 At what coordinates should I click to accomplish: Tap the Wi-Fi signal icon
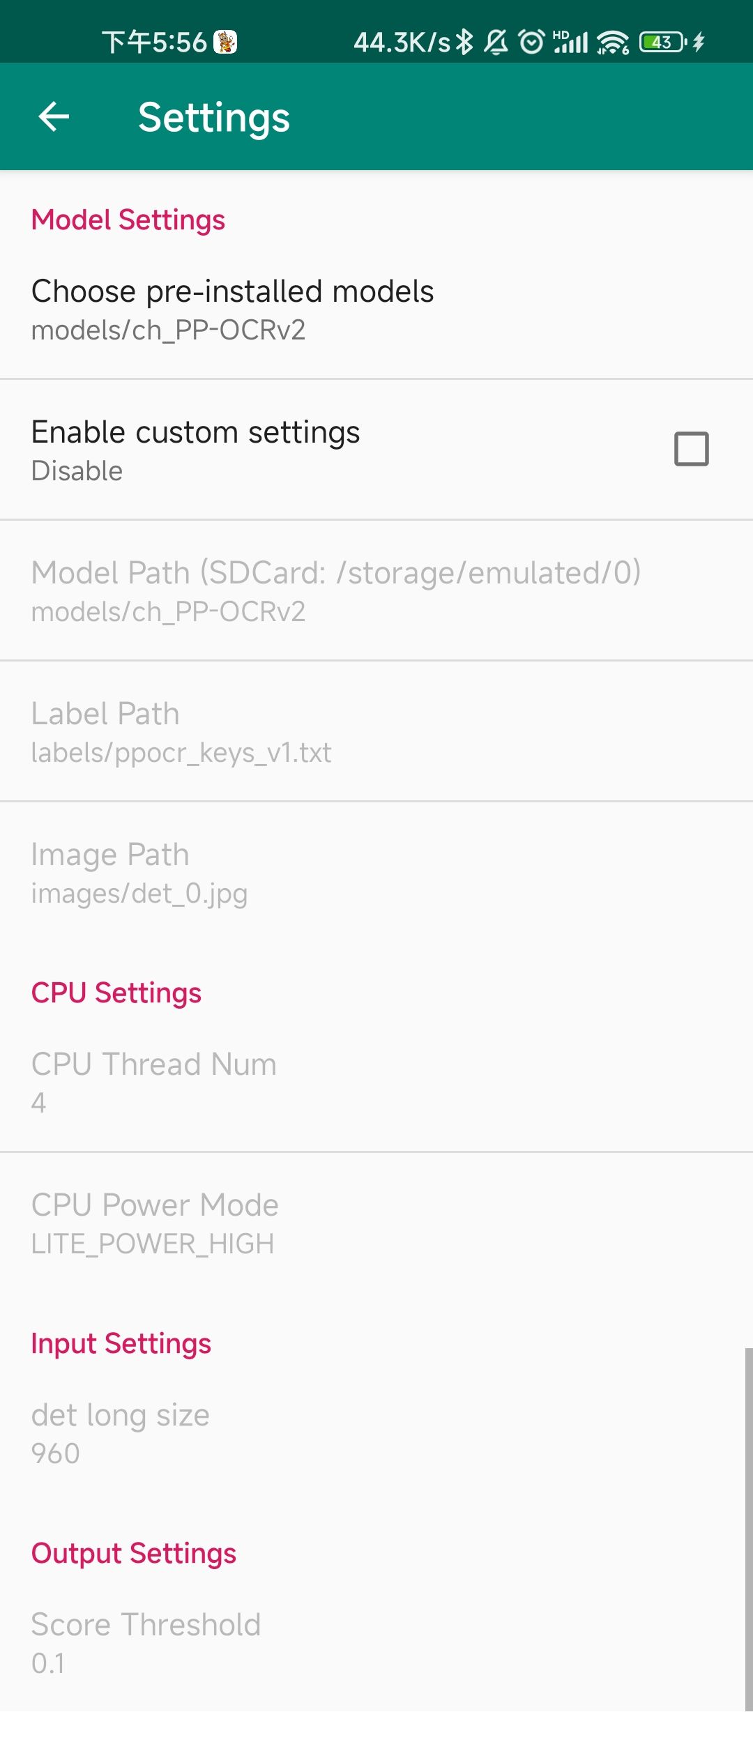click(613, 43)
